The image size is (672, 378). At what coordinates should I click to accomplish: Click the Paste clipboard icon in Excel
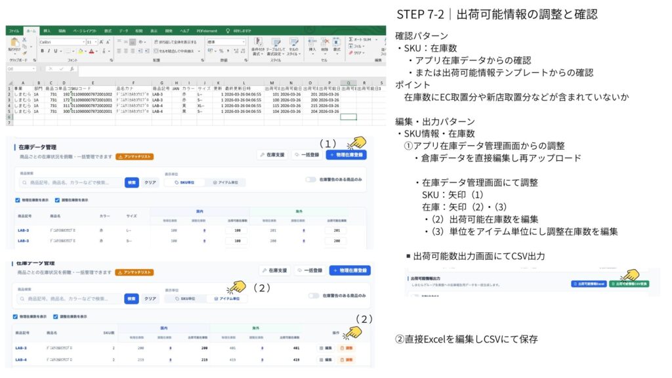pyautogui.click(x=14, y=45)
